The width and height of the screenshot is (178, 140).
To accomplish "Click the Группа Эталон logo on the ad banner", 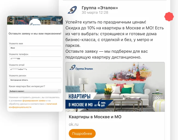I will pyautogui.click(x=81, y=67).
